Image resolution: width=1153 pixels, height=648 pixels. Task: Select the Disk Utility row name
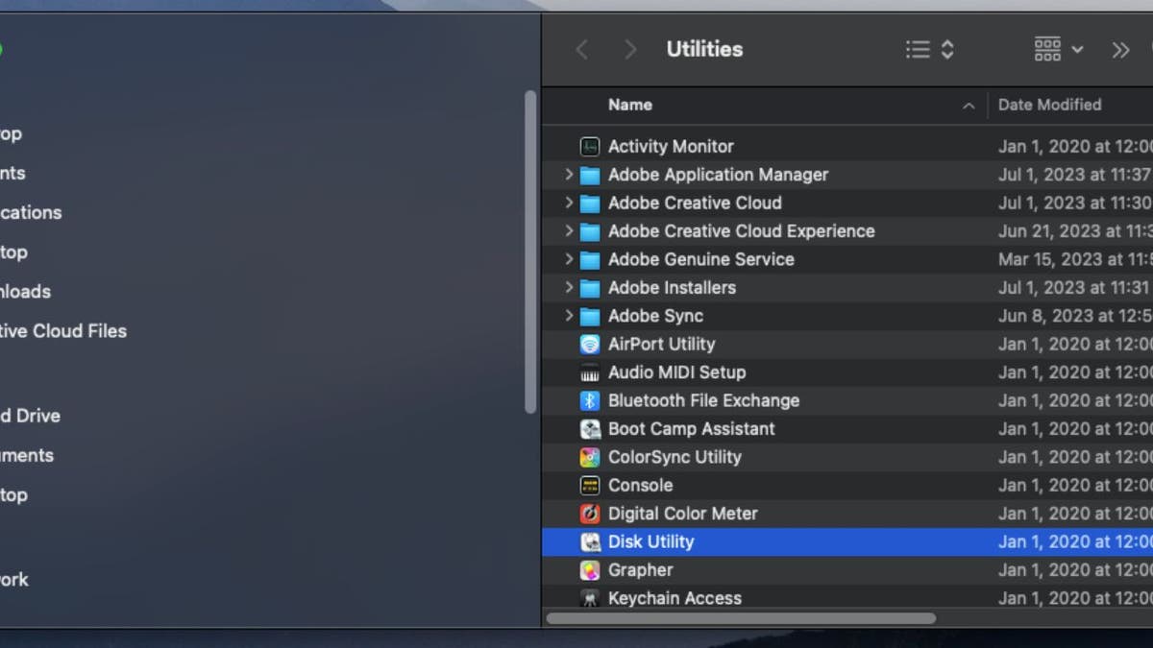[650, 542]
